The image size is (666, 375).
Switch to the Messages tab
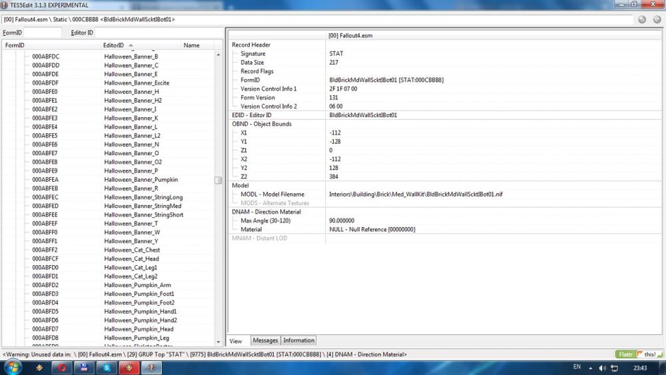(265, 340)
